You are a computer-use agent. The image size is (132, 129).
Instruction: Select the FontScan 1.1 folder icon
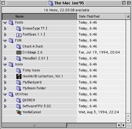pos(19,35)
